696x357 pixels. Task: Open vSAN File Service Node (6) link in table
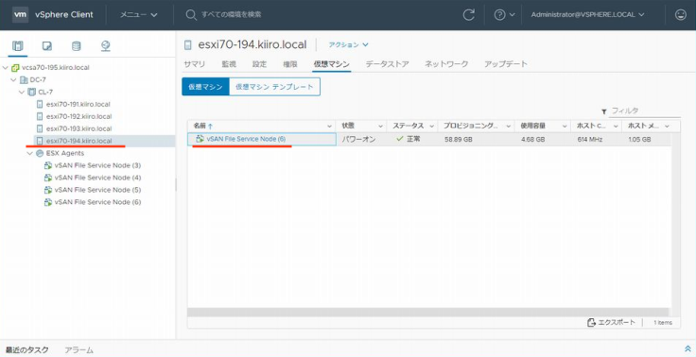(246, 139)
